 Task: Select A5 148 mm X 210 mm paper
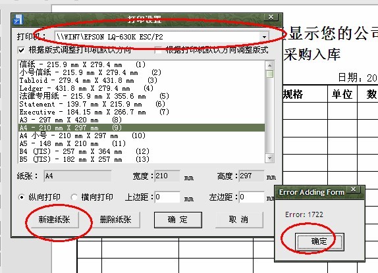click(142, 143)
